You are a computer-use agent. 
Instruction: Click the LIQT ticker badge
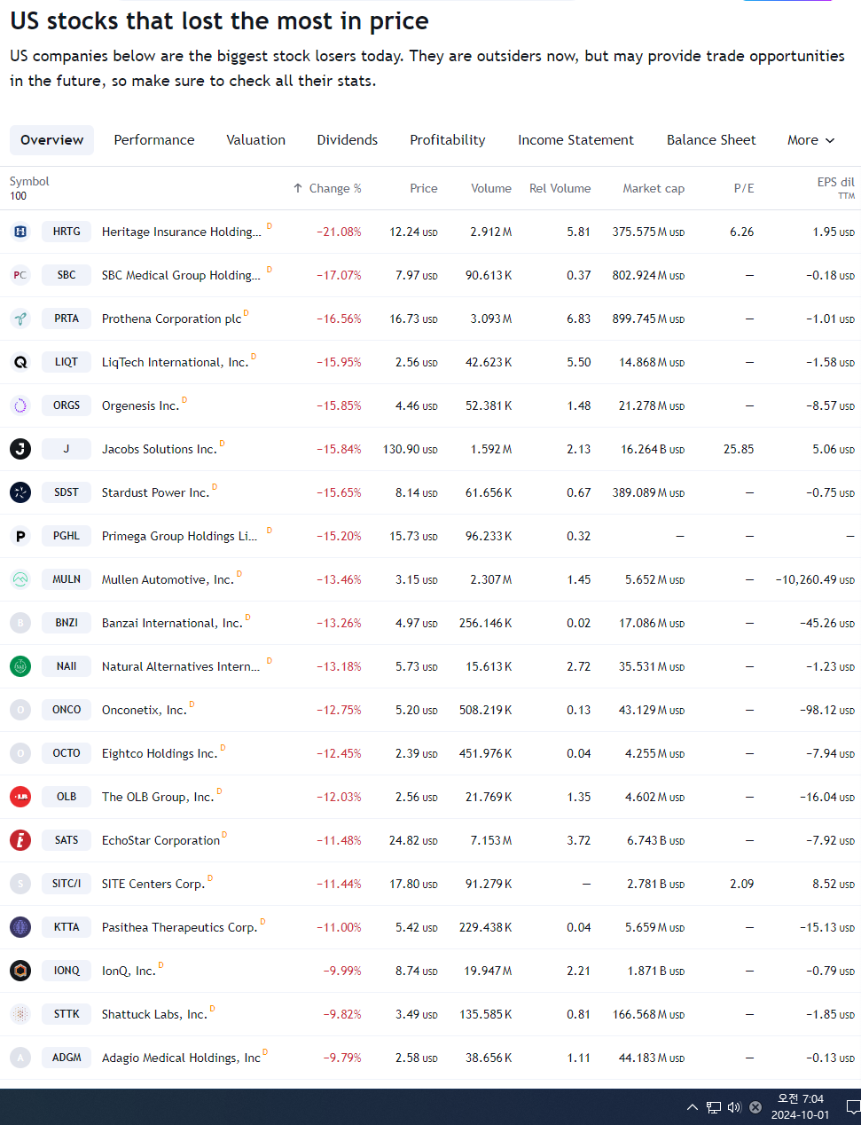pos(67,362)
